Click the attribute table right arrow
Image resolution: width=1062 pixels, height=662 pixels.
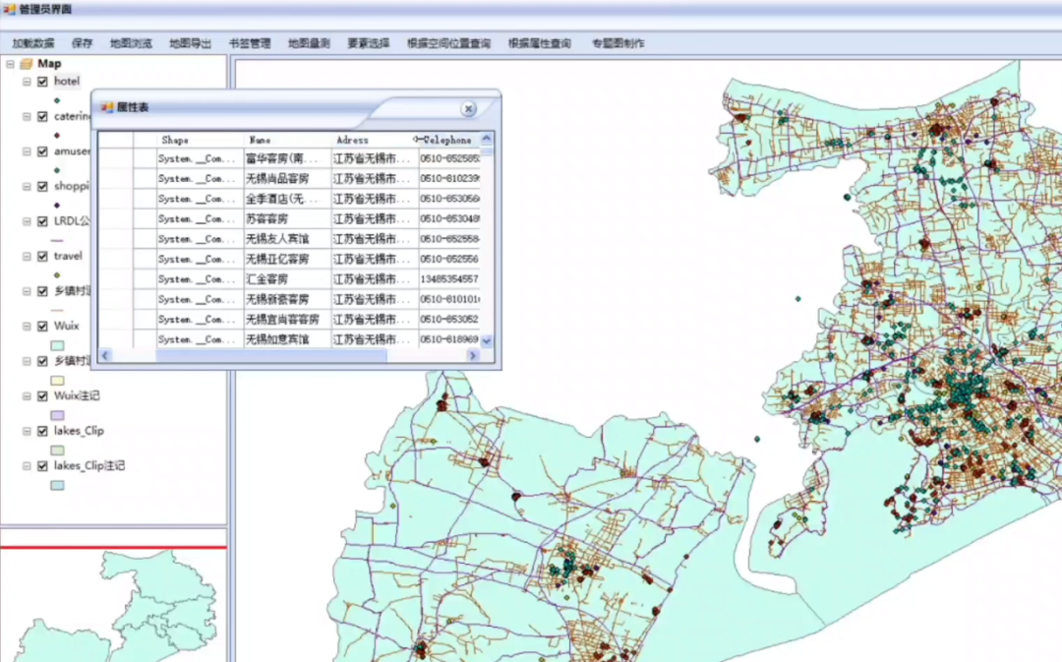(x=473, y=355)
